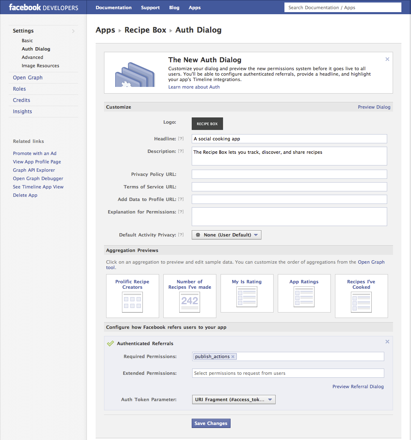Follow the Open Graph tool link
The width and height of the screenshot is (411, 440).
(371, 262)
